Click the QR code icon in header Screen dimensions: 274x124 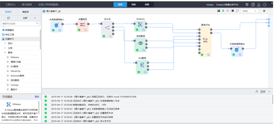[x=247, y=5]
